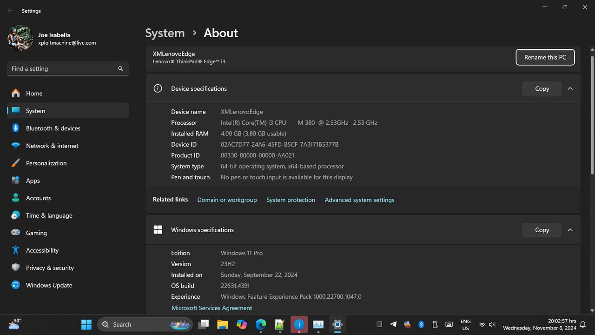Image resolution: width=595 pixels, height=335 pixels.
Task: Open Network & internet settings
Action: point(52,146)
